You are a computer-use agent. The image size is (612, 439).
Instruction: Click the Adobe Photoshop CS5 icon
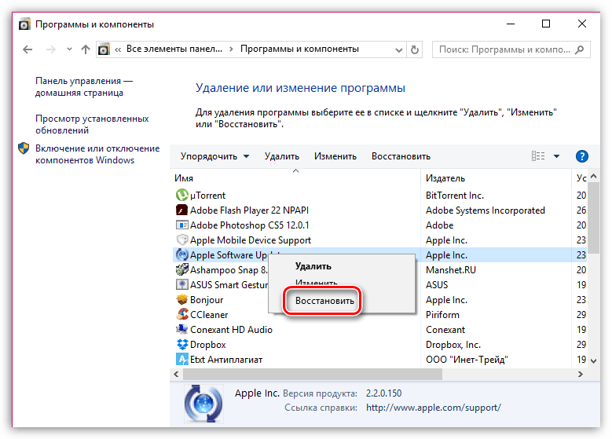click(x=182, y=225)
